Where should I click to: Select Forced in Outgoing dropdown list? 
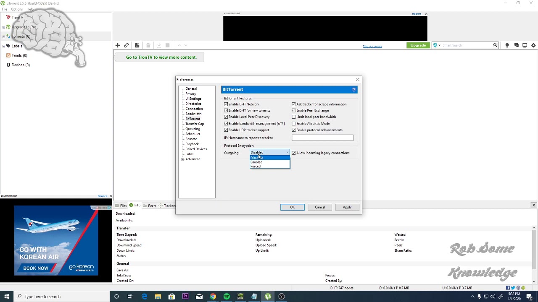click(x=269, y=166)
